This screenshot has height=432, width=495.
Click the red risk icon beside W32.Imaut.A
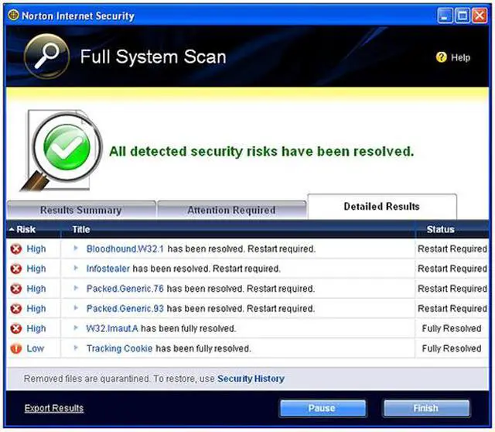pos(15,328)
